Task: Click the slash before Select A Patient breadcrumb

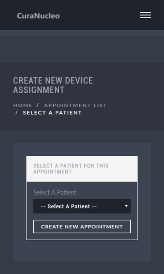Action: pos(17,113)
